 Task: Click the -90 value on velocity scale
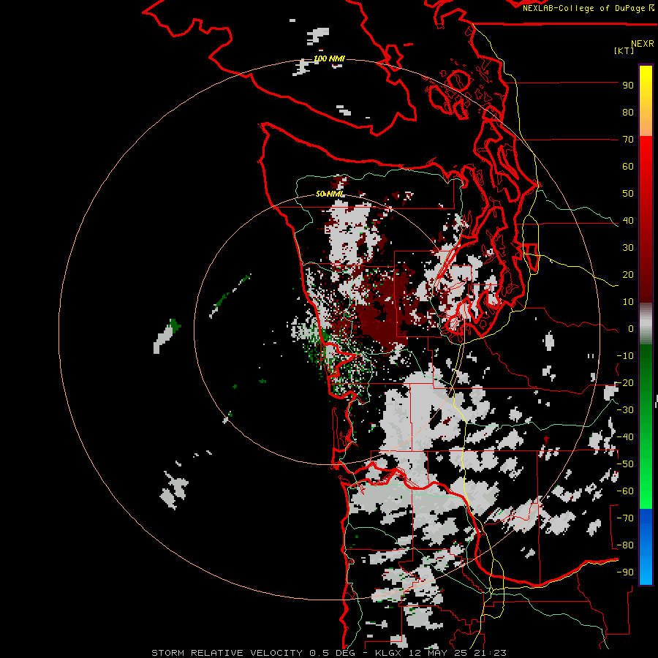(x=625, y=572)
